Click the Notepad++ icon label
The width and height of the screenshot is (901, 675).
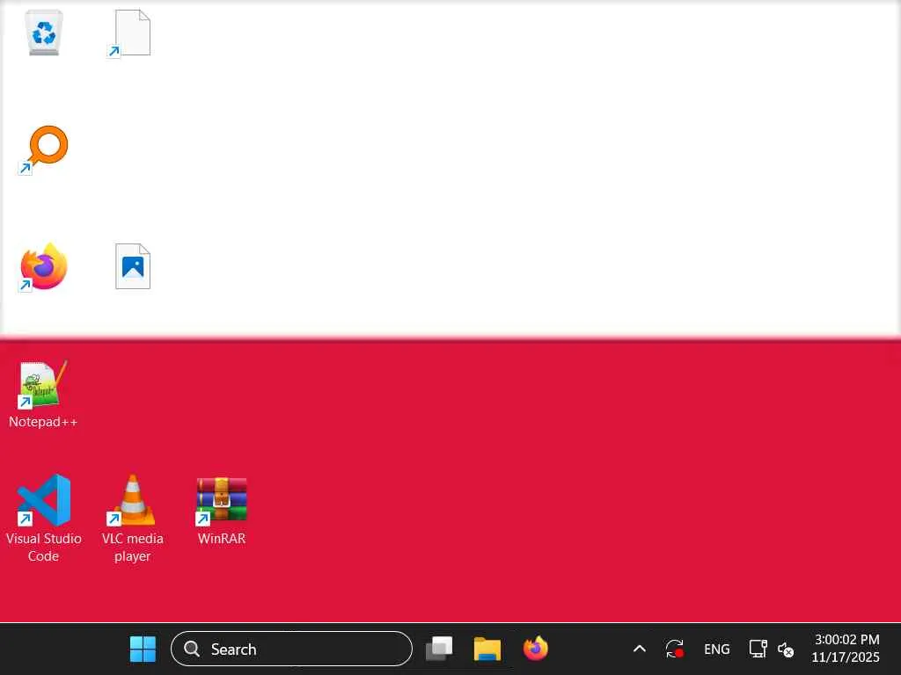tap(43, 422)
